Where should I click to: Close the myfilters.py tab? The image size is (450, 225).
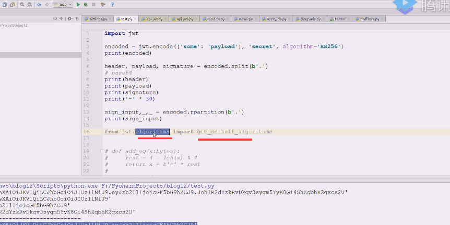coord(382,19)
